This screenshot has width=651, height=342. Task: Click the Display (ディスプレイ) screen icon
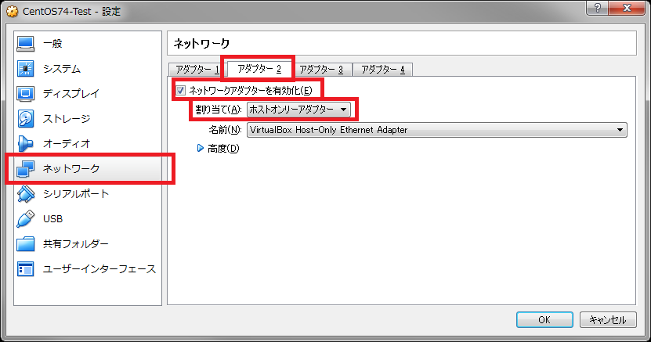(25, 94)
